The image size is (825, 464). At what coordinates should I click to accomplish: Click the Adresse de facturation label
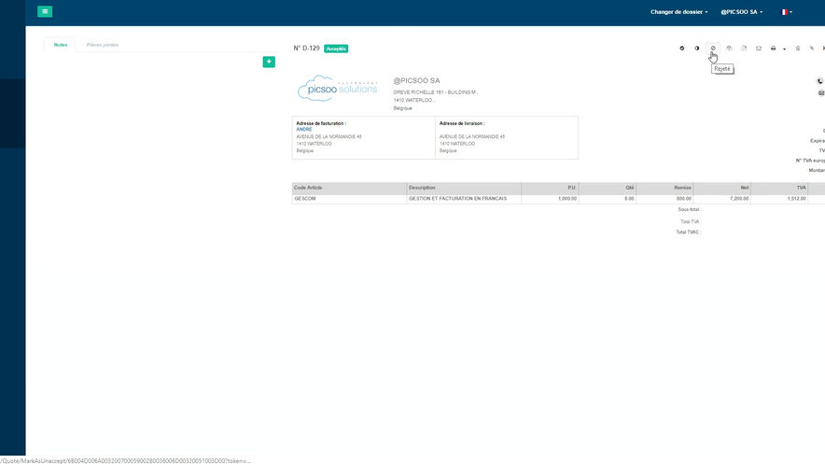click(321, 123)
